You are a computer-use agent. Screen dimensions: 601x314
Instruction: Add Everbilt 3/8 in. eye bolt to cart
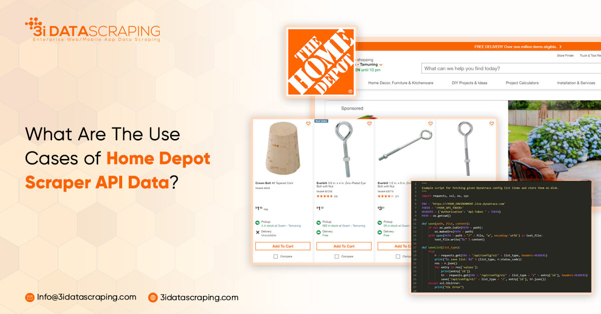tap(344, 246)
